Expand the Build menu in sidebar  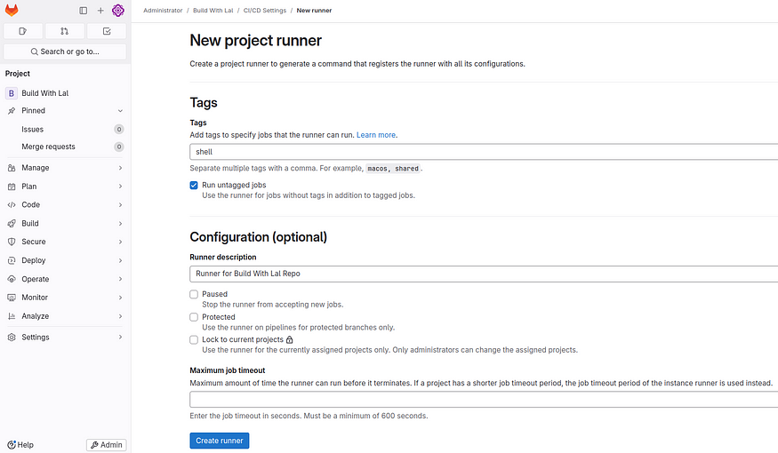point(65,224)
